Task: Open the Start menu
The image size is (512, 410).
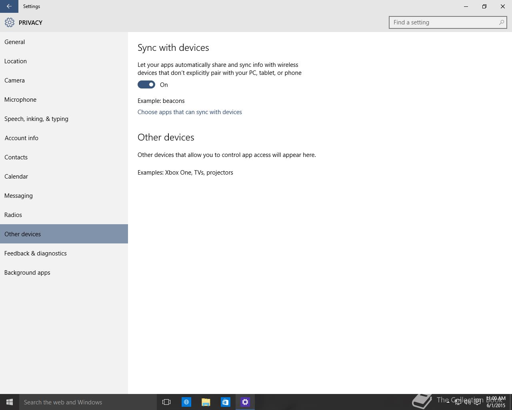Action: pos(10,402)
